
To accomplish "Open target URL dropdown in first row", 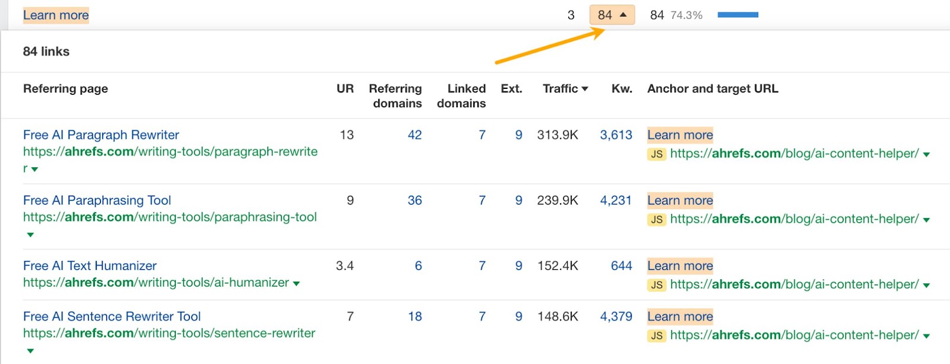I will [926, 155].
